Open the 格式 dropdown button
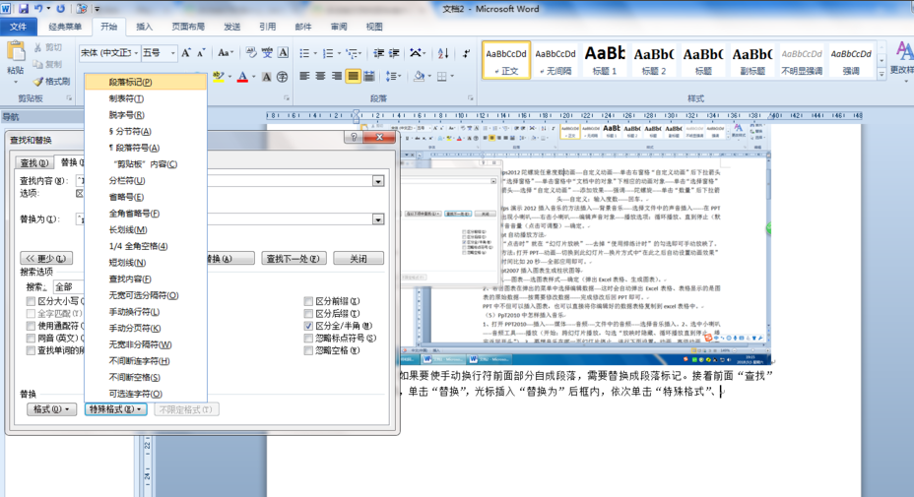914x497 pixels. click(51, 409)
